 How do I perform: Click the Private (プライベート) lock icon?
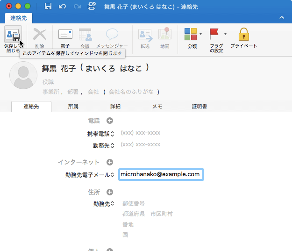point(243,34)
